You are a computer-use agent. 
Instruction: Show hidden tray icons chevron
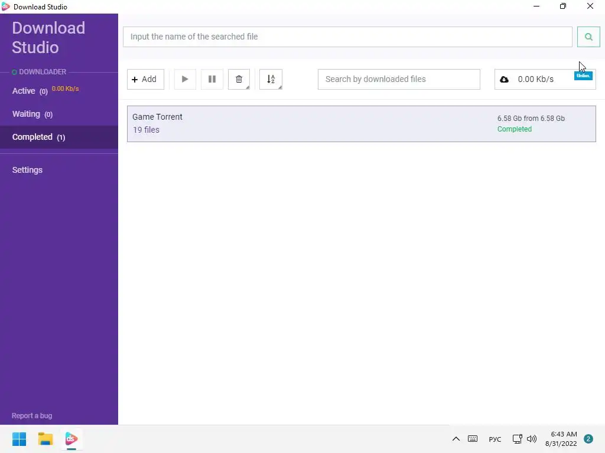[456, 439]
